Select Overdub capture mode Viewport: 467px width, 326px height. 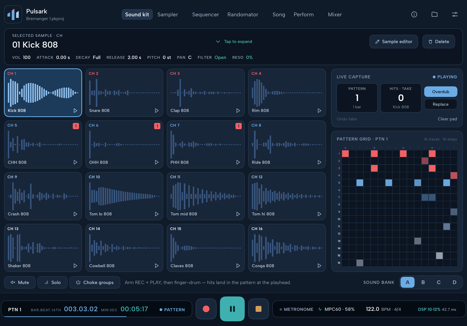[x=441, y=92]
